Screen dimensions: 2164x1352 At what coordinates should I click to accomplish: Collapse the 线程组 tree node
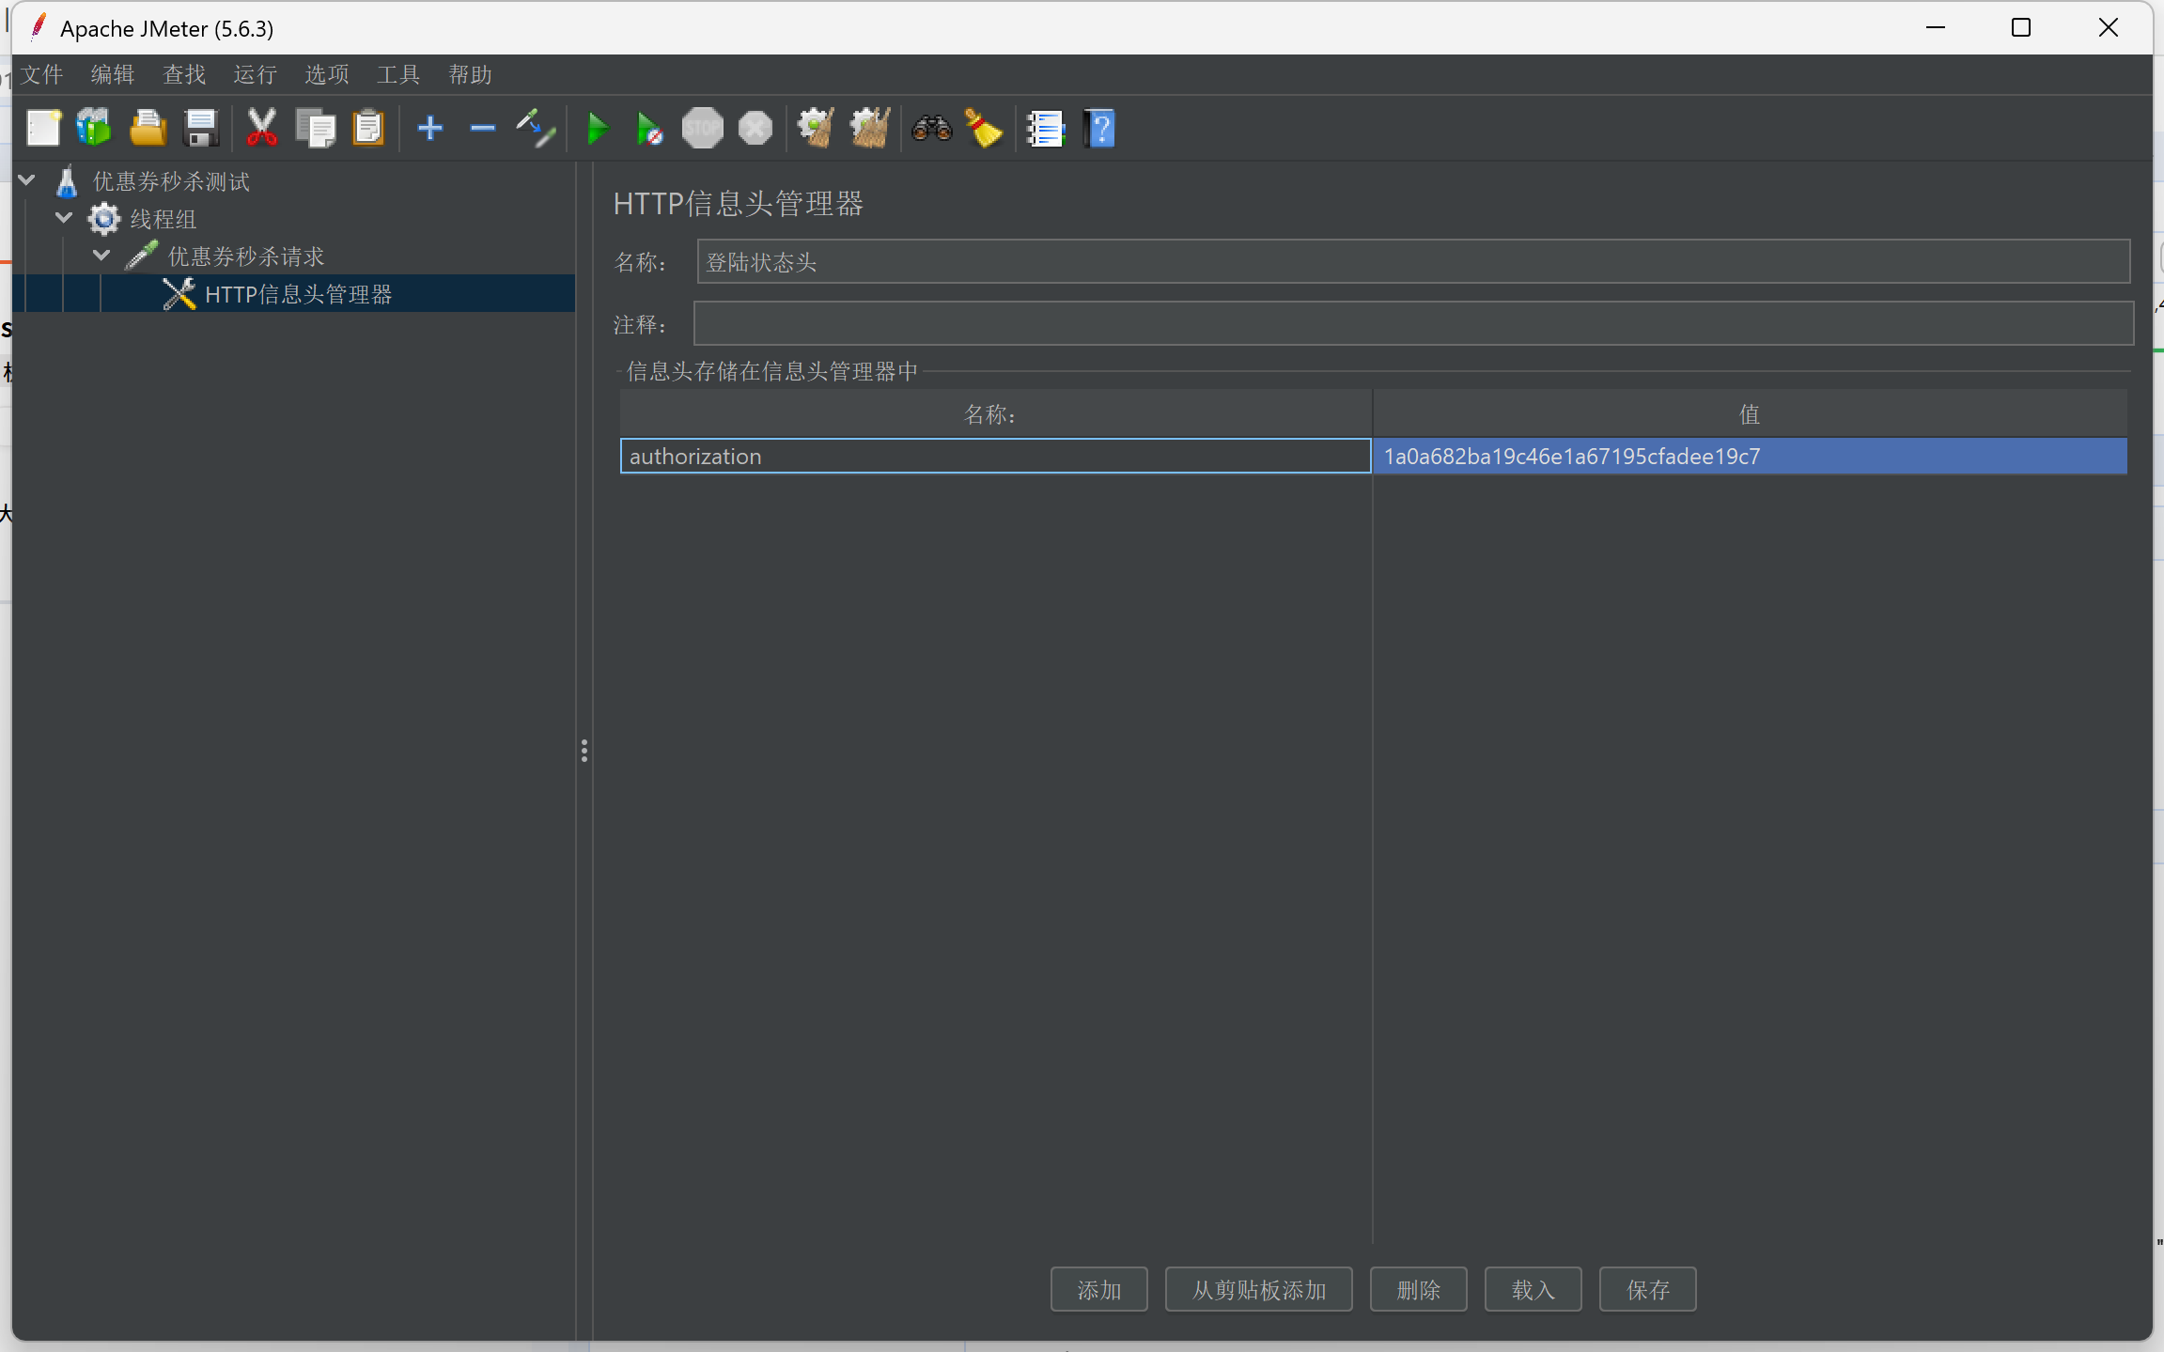[x=64, y=218]
